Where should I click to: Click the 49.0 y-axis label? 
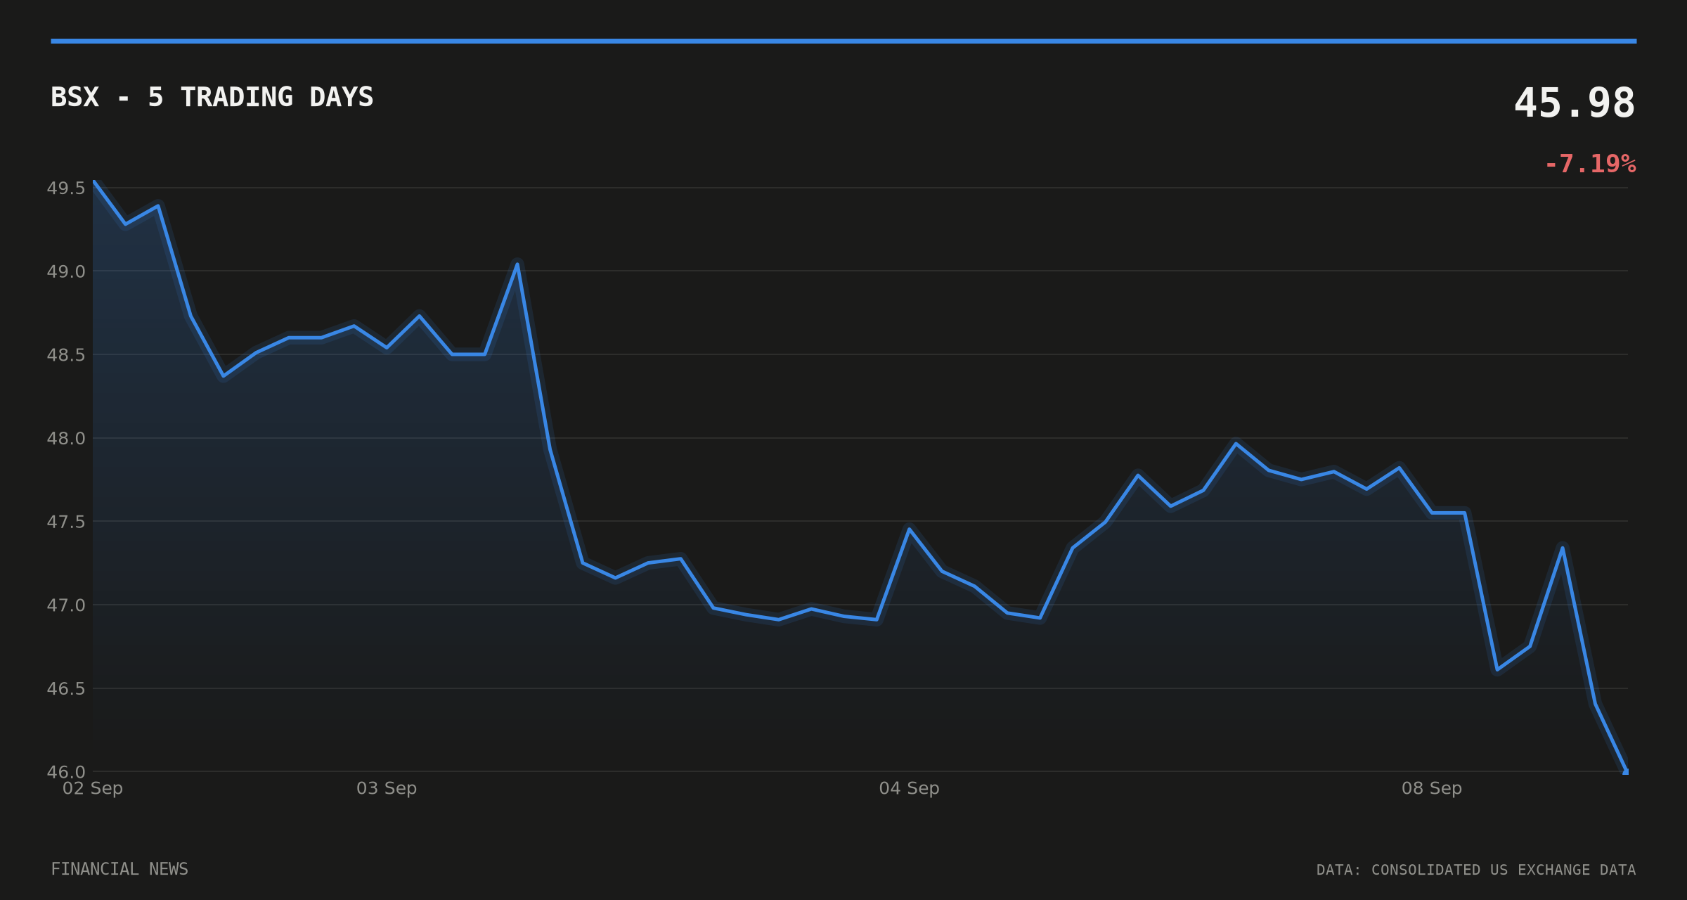pos(65,271)
